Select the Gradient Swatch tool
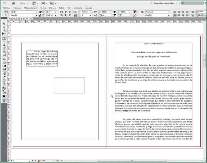 (4, 66)
